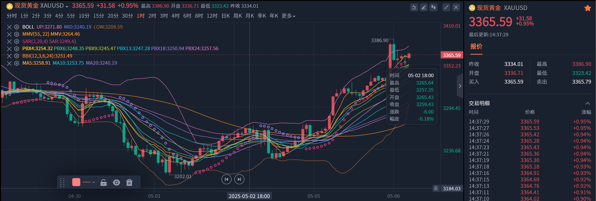
Task: Open MMV indicator settings hexagon icon
Action: pyautogui.click(x=17, y=34)
